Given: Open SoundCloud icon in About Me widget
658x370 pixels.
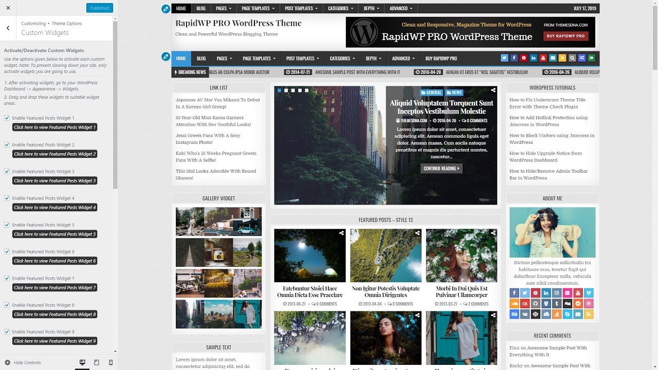Looking at the screenshot, I should point(515,303).
